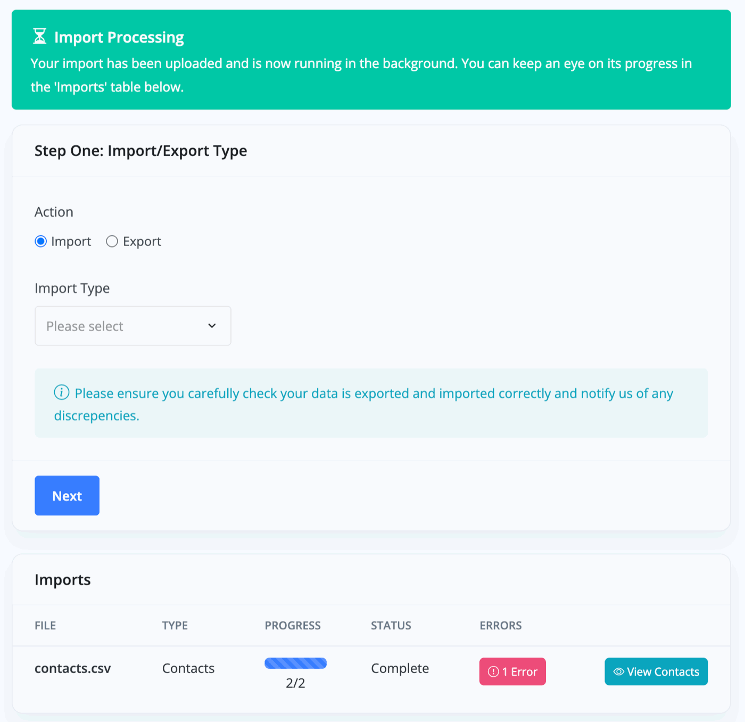745x722 pixels.
Task: Click the STATUS column header
Action: (391, 626)
